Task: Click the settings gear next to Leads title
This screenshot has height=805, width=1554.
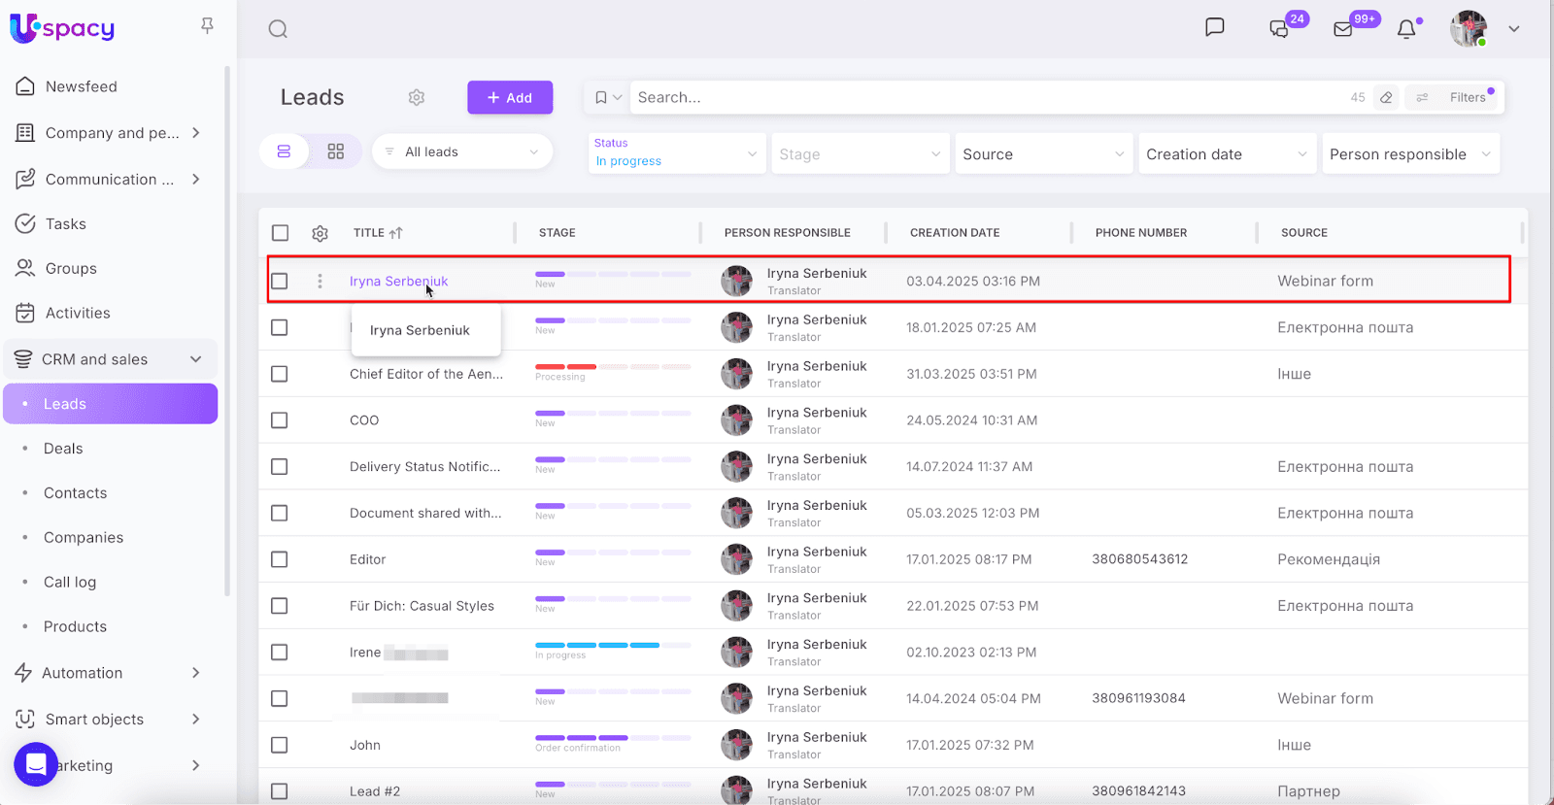Action: (417, 97)
